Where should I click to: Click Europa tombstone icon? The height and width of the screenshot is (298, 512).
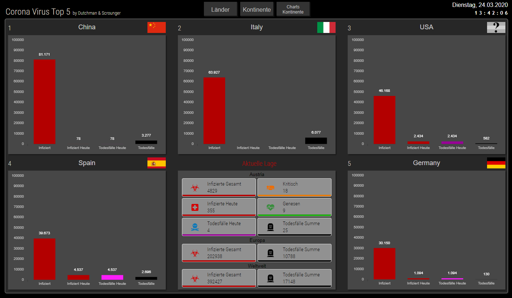pos(270,253)
